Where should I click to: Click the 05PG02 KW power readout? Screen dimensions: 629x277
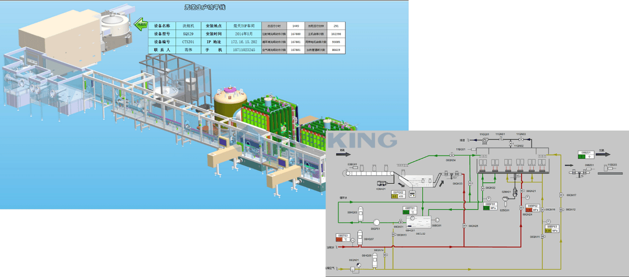(397, 196)
